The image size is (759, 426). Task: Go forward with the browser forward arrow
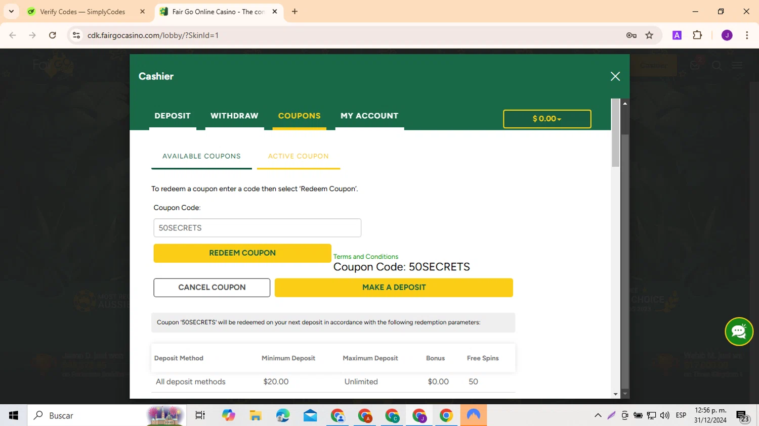coord(32,35)
